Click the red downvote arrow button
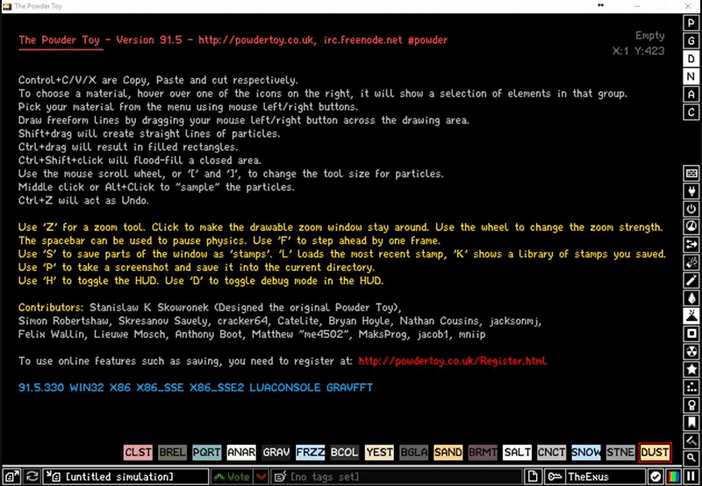Screen dimensions: 702x486 pos(261,476)
